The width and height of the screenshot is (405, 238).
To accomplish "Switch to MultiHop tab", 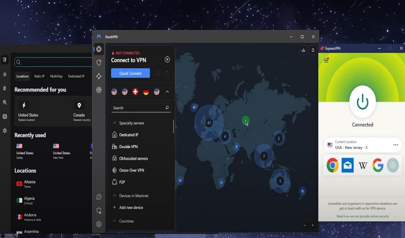I will point(56,76).
